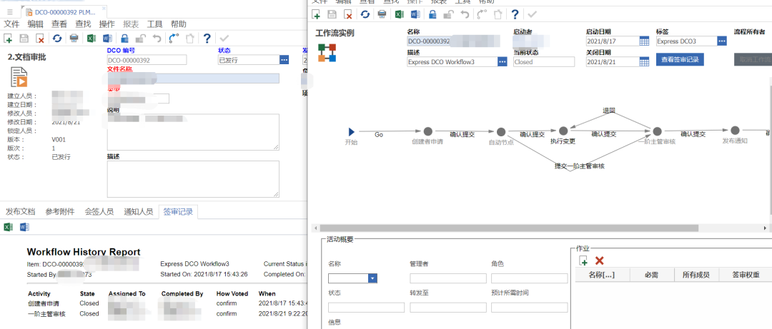Save the DCO document via toolbar
This screenshot has height=329, width=772.
click(24, 39)
